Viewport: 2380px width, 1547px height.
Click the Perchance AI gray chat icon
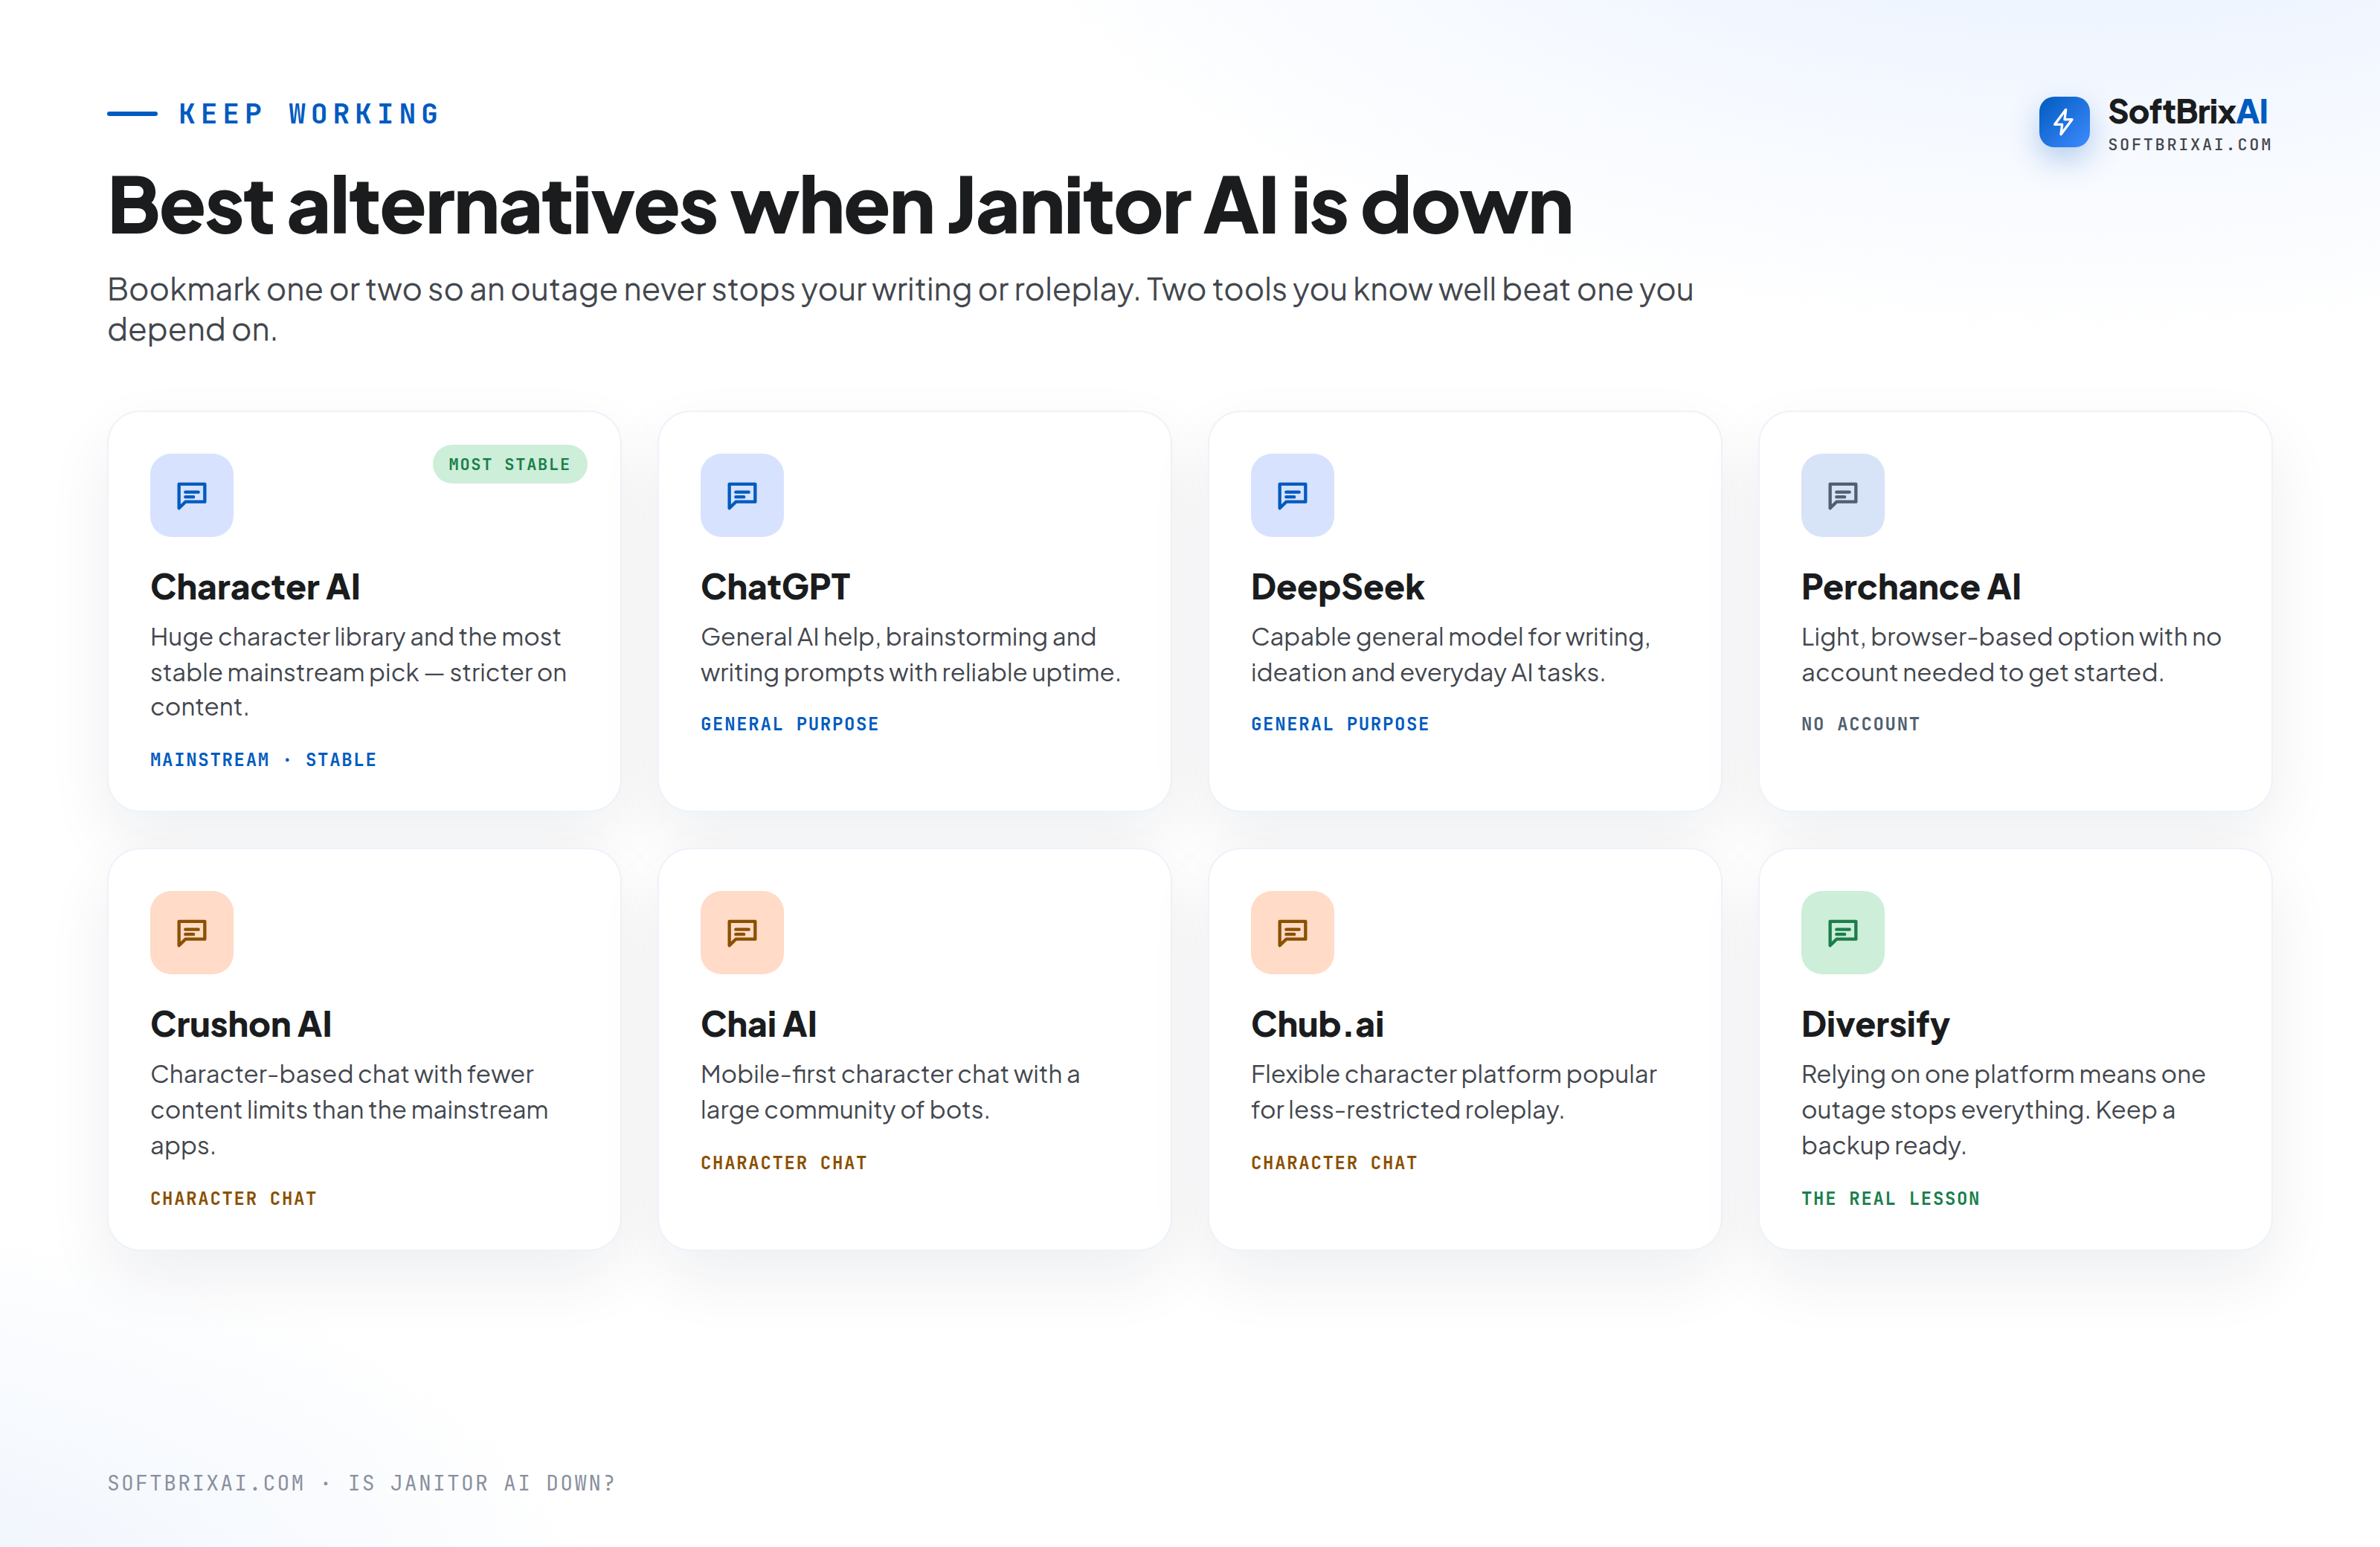pyautogui.click(x=1843, y=495)
